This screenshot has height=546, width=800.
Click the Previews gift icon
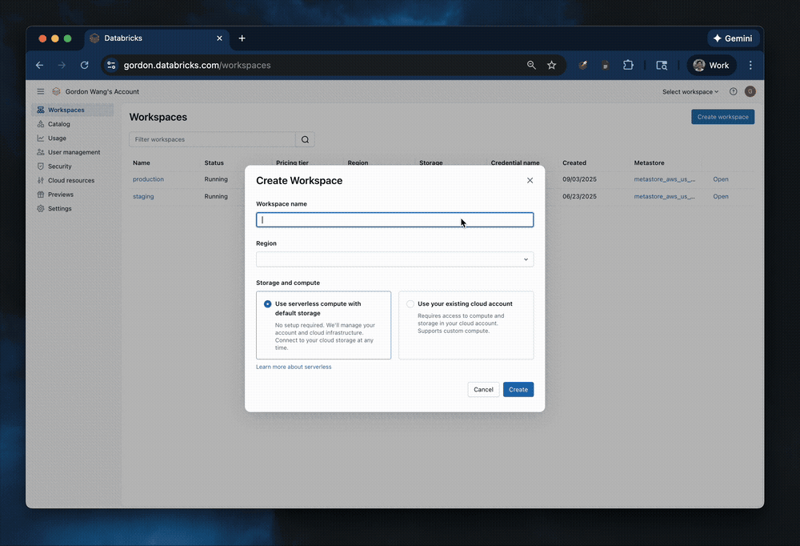pyautogui.click(x=40, y=194)
